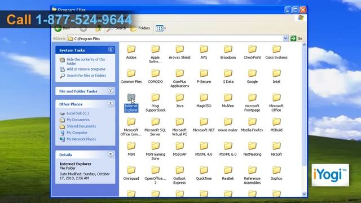361x203 pixels.
Task: Select the Microsoft Virtual PC folder
Action: (x=179, y=127)
